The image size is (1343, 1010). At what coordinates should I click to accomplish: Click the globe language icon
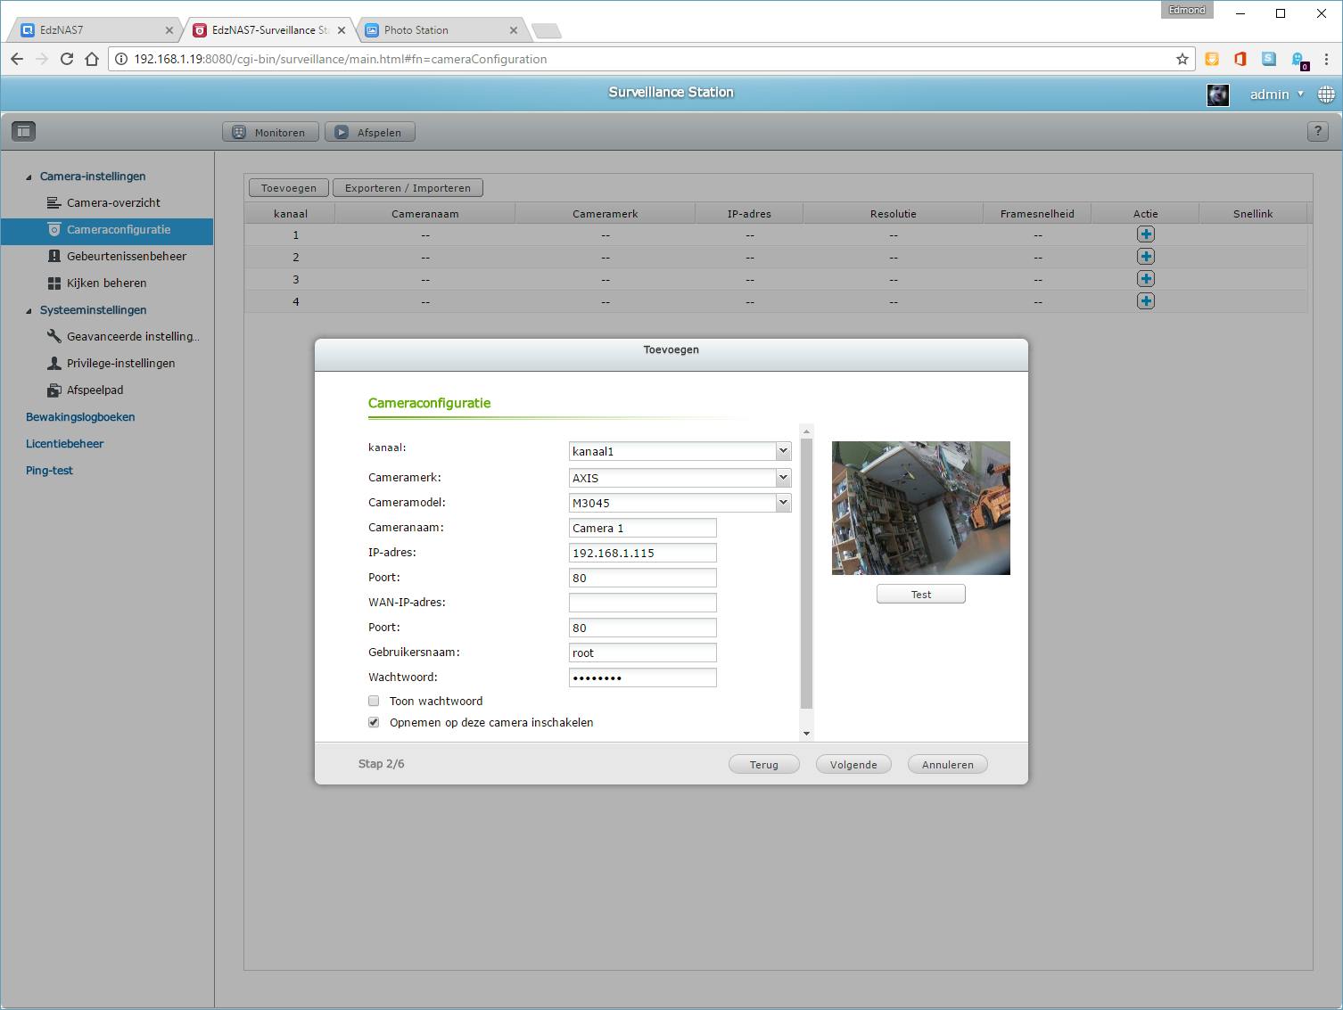[x=1326, y=94]
